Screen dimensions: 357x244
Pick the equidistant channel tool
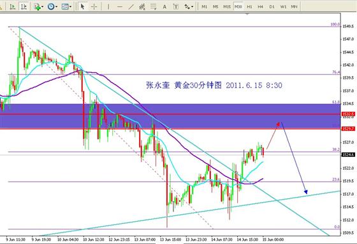click(x=142, y=7)
